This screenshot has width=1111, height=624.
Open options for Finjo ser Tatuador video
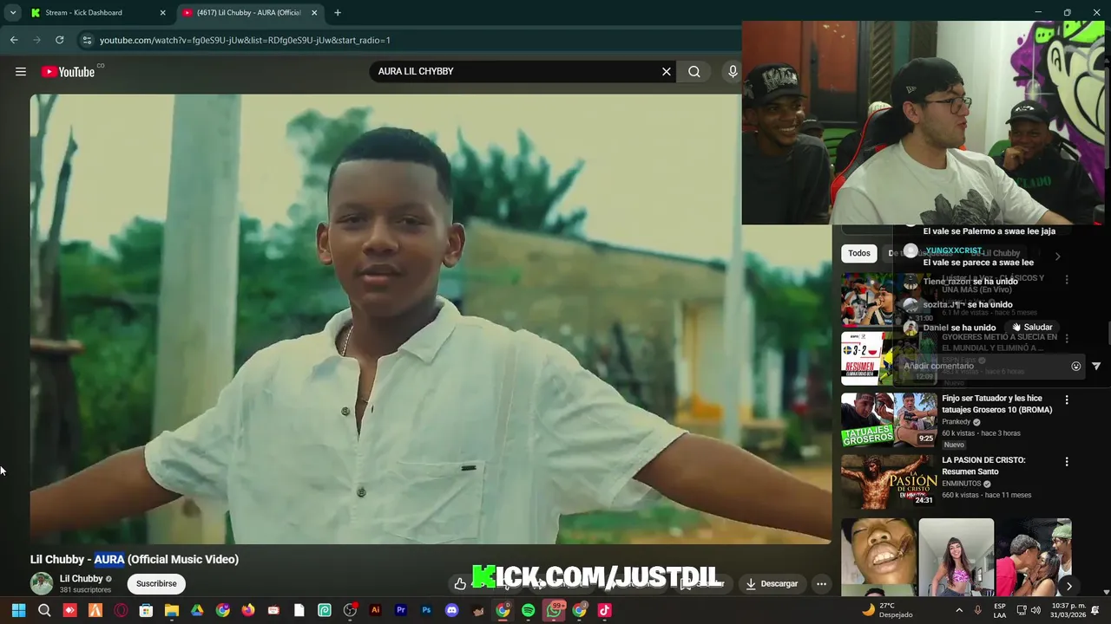click(x=1067, y=400)
